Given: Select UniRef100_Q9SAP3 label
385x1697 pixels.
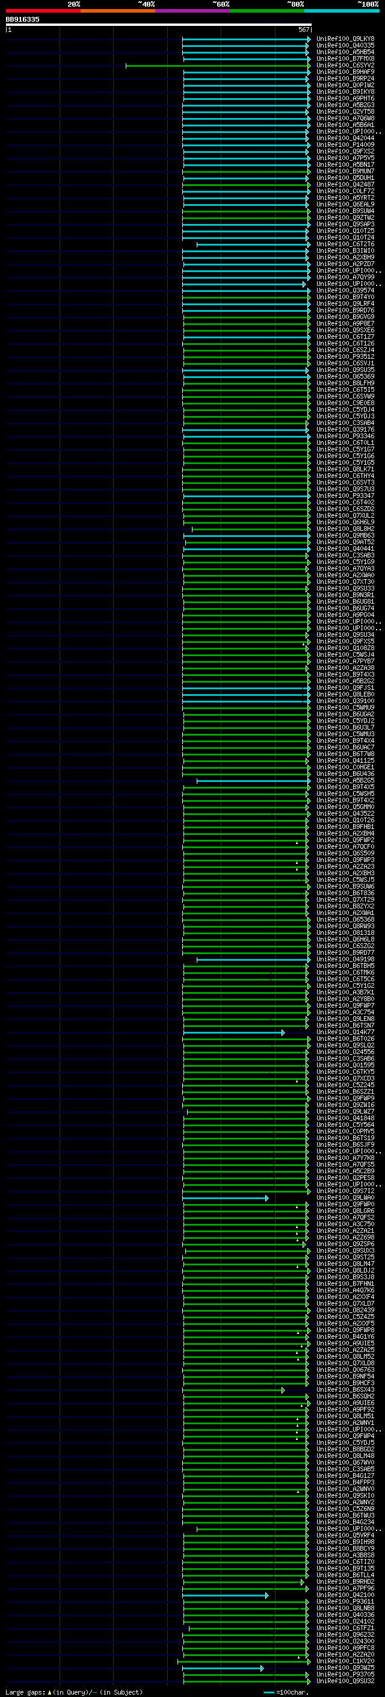Looking at the screenshot, I should (345, 224).
